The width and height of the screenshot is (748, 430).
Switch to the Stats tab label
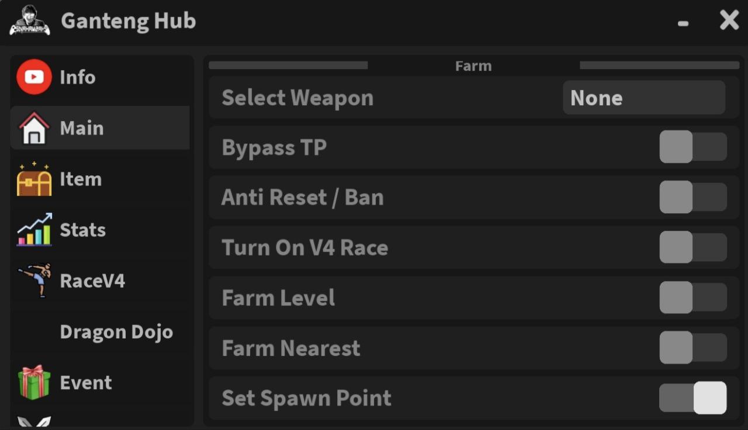point(82,230)
